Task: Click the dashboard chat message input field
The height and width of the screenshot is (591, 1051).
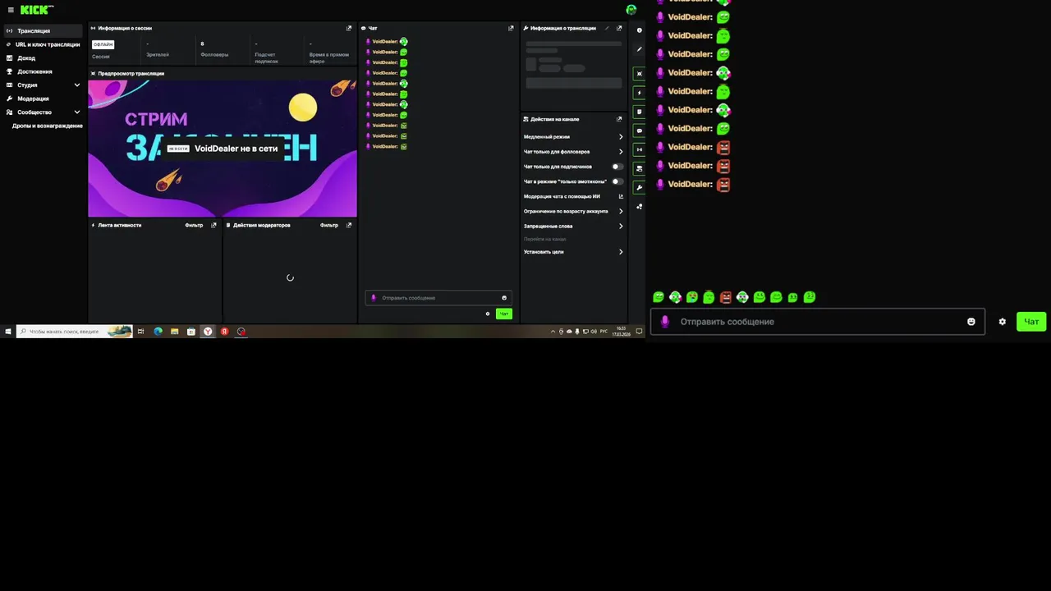Action: tap(438, 298)
